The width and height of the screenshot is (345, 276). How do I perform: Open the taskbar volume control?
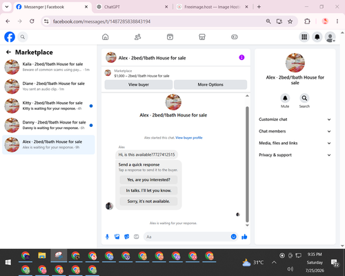290,269
